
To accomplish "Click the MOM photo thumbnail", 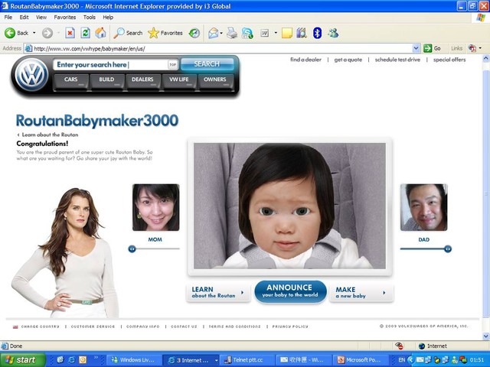I will tap(156, 207).
